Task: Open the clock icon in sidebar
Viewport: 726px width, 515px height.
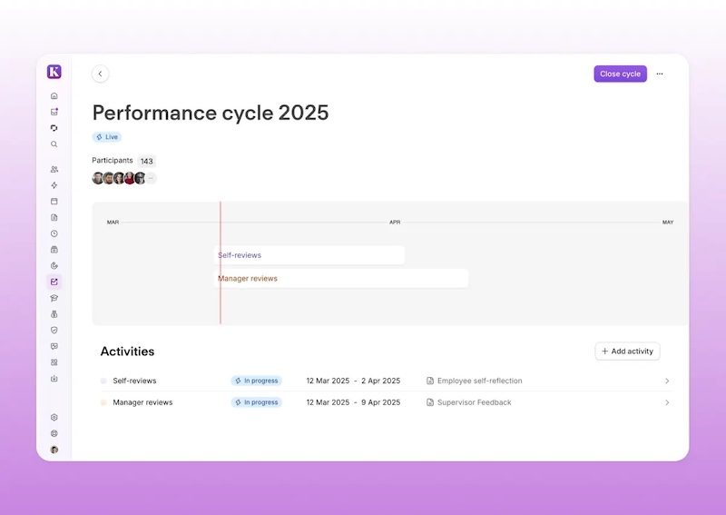Action: pos(54,233)
